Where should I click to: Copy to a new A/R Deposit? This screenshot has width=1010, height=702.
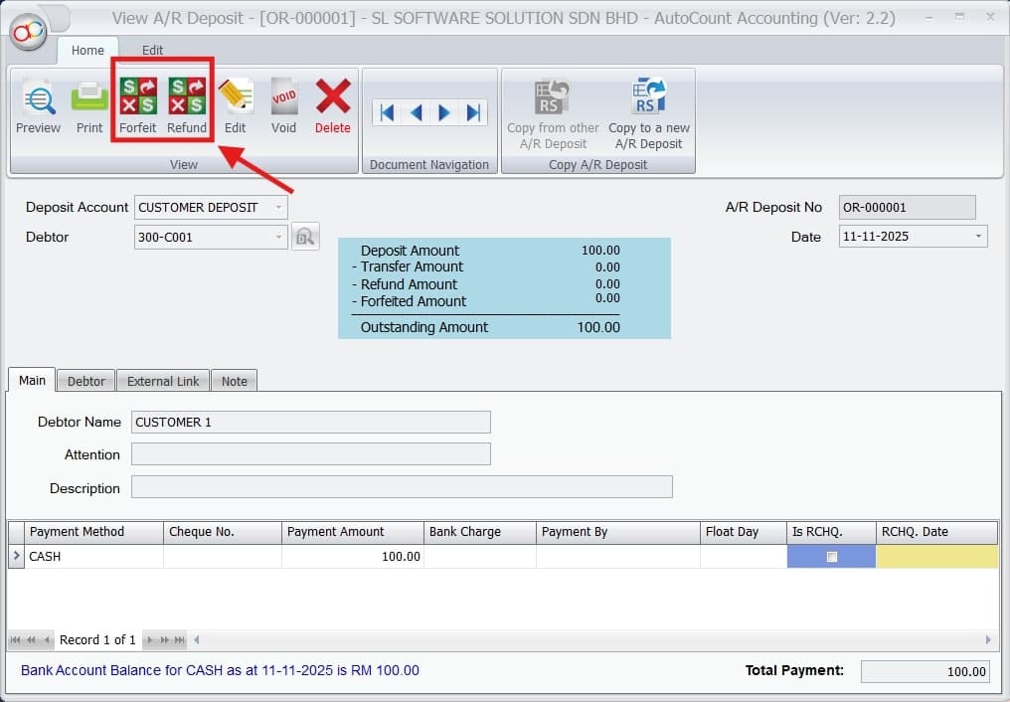[649, 113]
